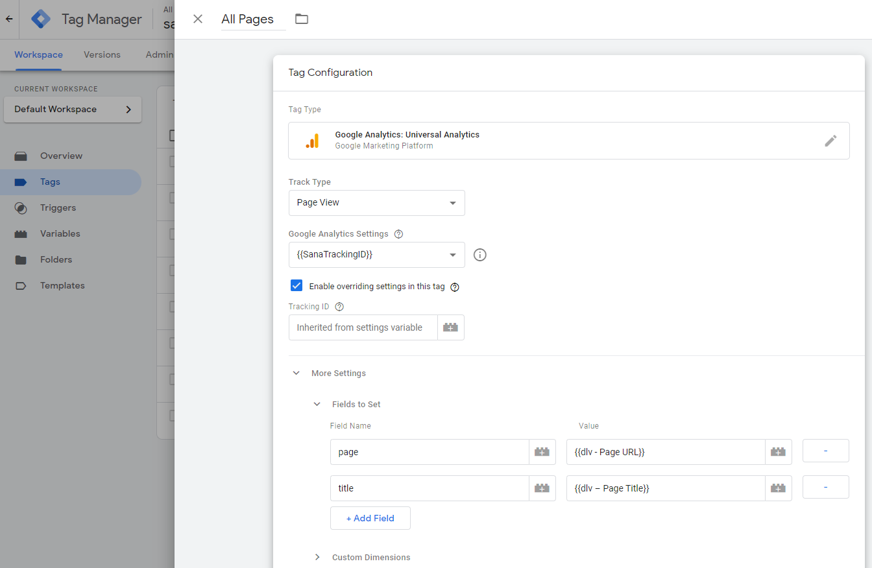Click the All Pages tag name field

(x=253, y=19)
